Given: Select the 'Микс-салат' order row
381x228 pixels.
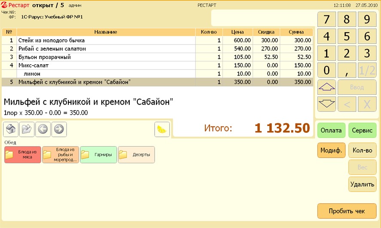Looking at the screenshot, I should pyautogui.click(x=107, y=65).
